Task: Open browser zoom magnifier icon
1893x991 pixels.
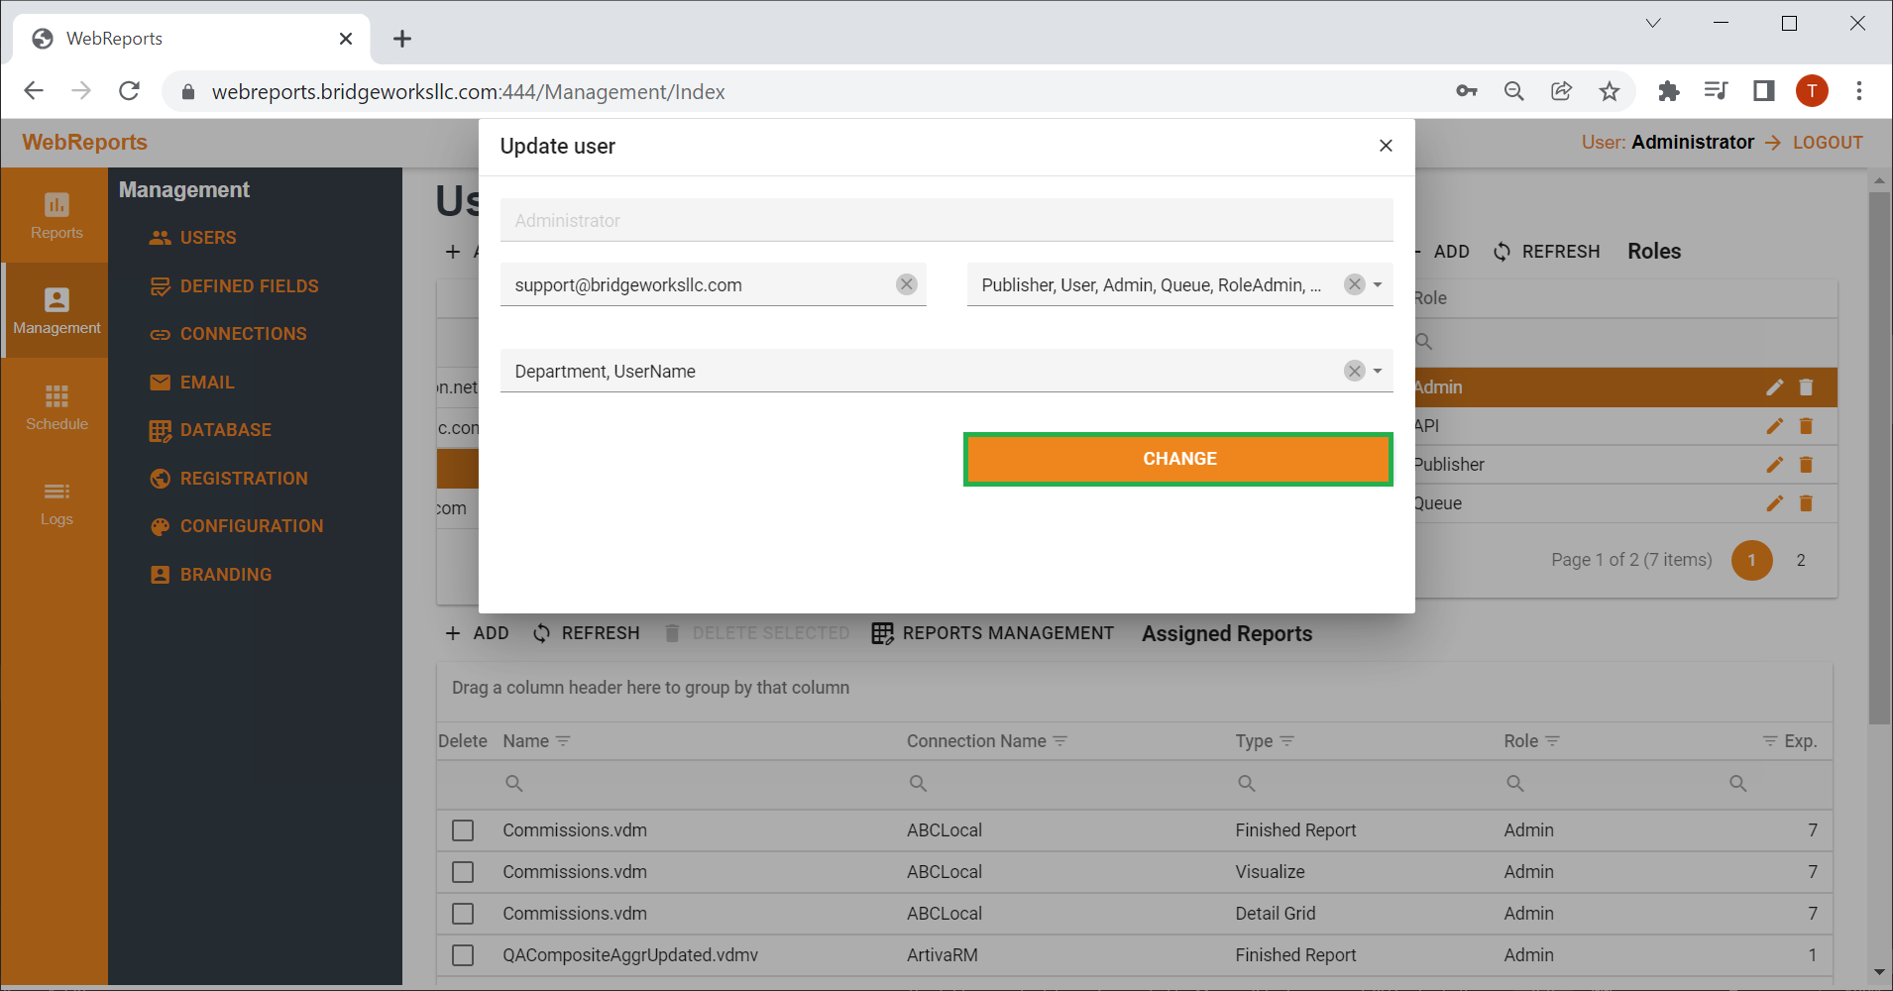Action: coord(1513,91)
